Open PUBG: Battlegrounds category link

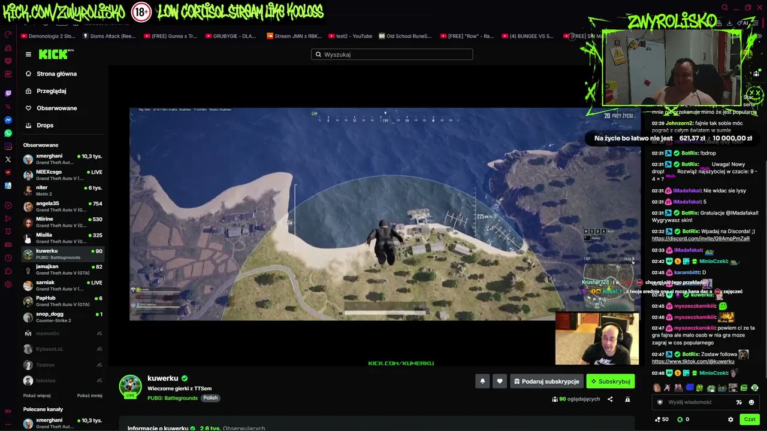(x=173, y=398)
